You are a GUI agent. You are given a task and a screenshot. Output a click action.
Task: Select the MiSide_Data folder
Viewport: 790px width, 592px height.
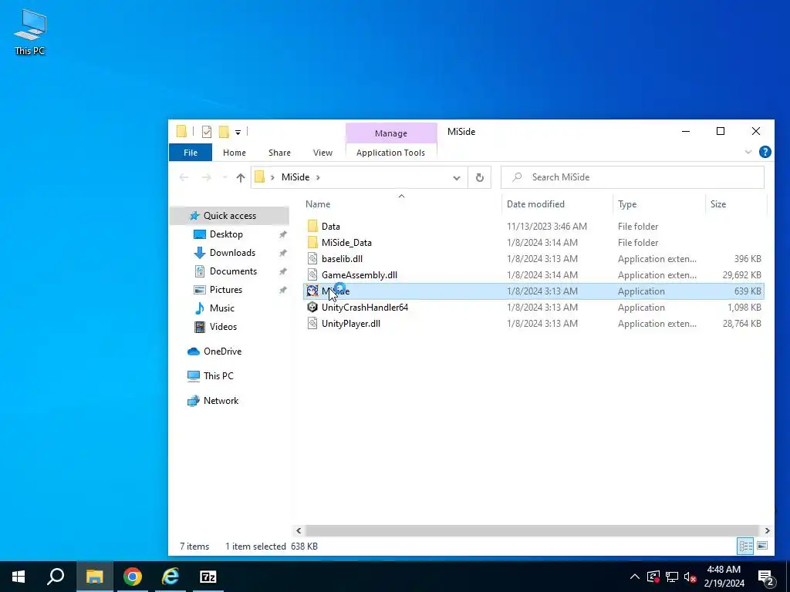pyautogui.click(x=346, y=243)
